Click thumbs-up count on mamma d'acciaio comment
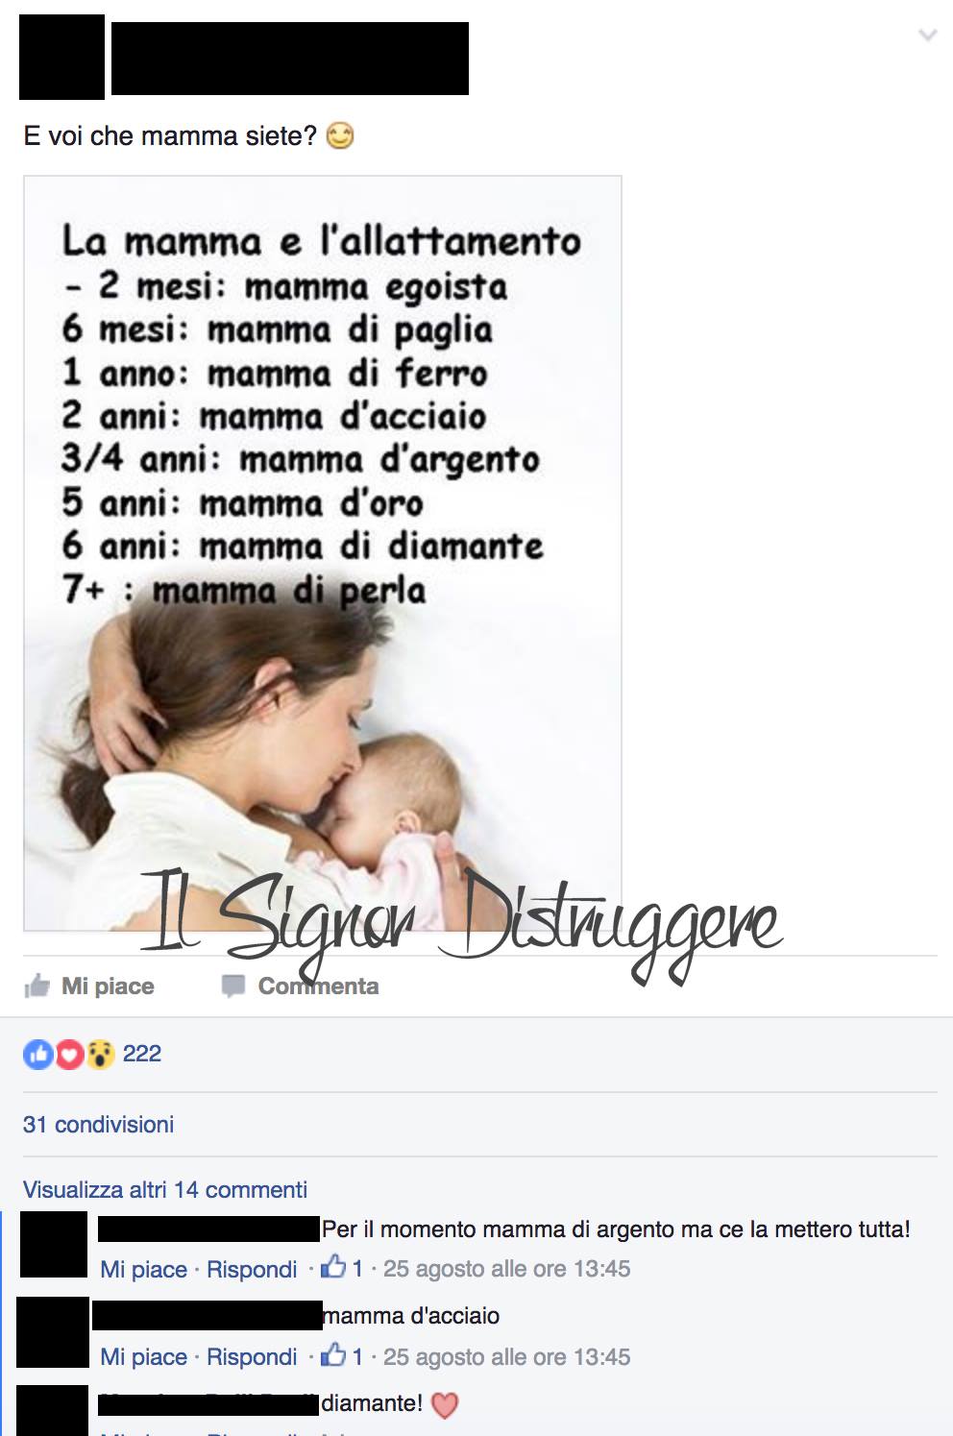Screen dimensions: 953x1436 coord(342,1355)
